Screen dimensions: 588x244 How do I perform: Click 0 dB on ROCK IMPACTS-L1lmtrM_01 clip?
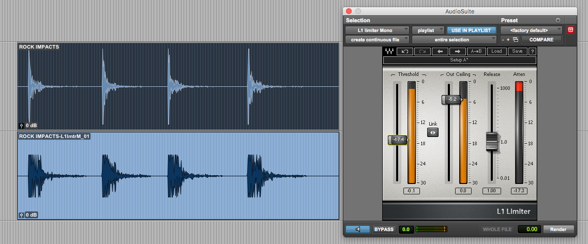tap(31, 215)
